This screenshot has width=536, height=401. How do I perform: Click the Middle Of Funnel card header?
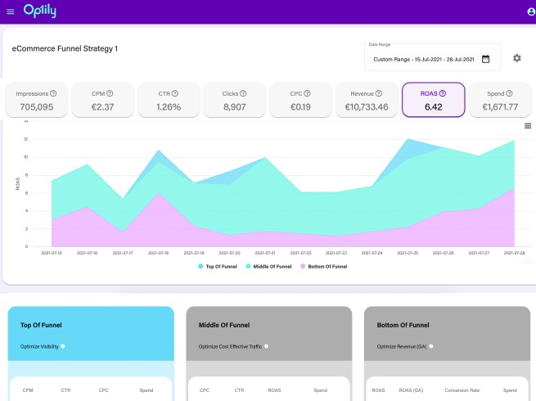point(269,333)
